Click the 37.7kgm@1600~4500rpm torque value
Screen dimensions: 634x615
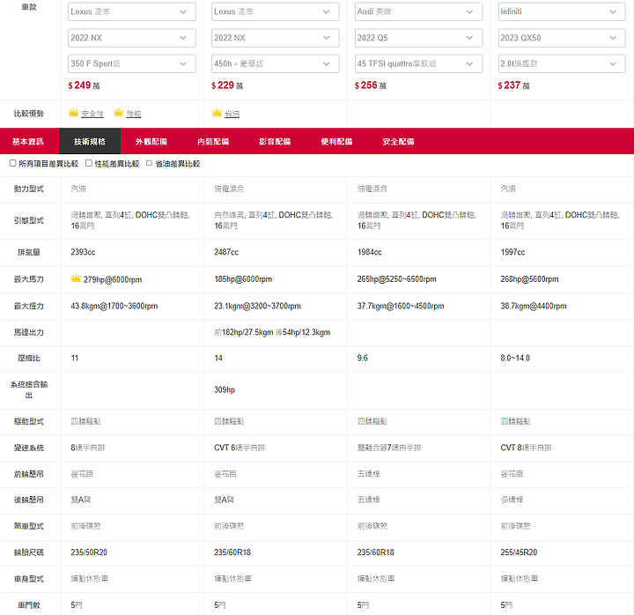[x=401, y=306]
